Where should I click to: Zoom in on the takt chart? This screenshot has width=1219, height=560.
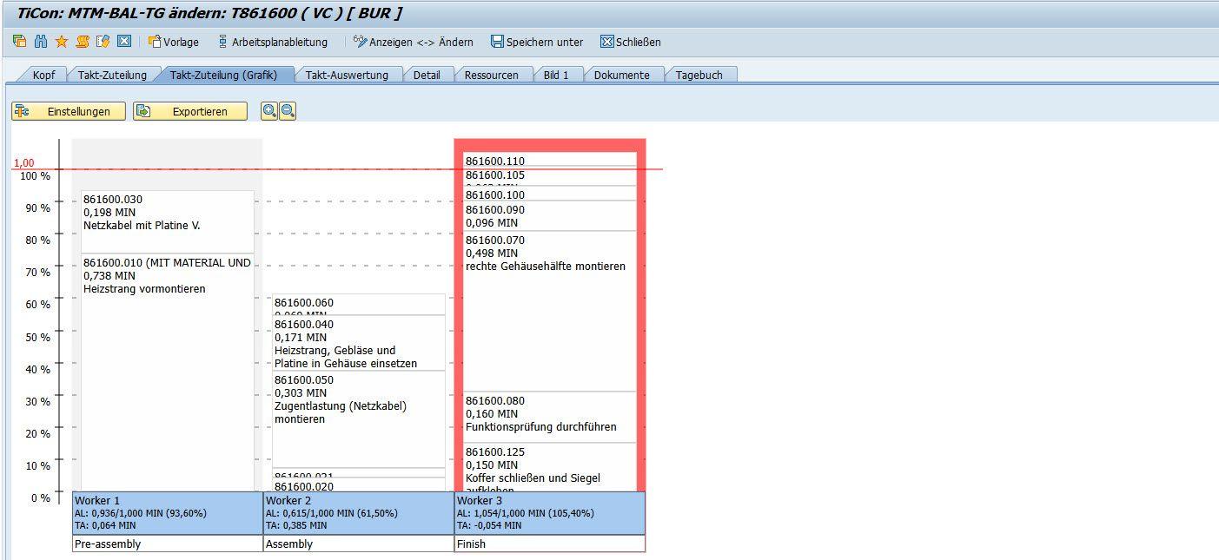pos(269,111)
